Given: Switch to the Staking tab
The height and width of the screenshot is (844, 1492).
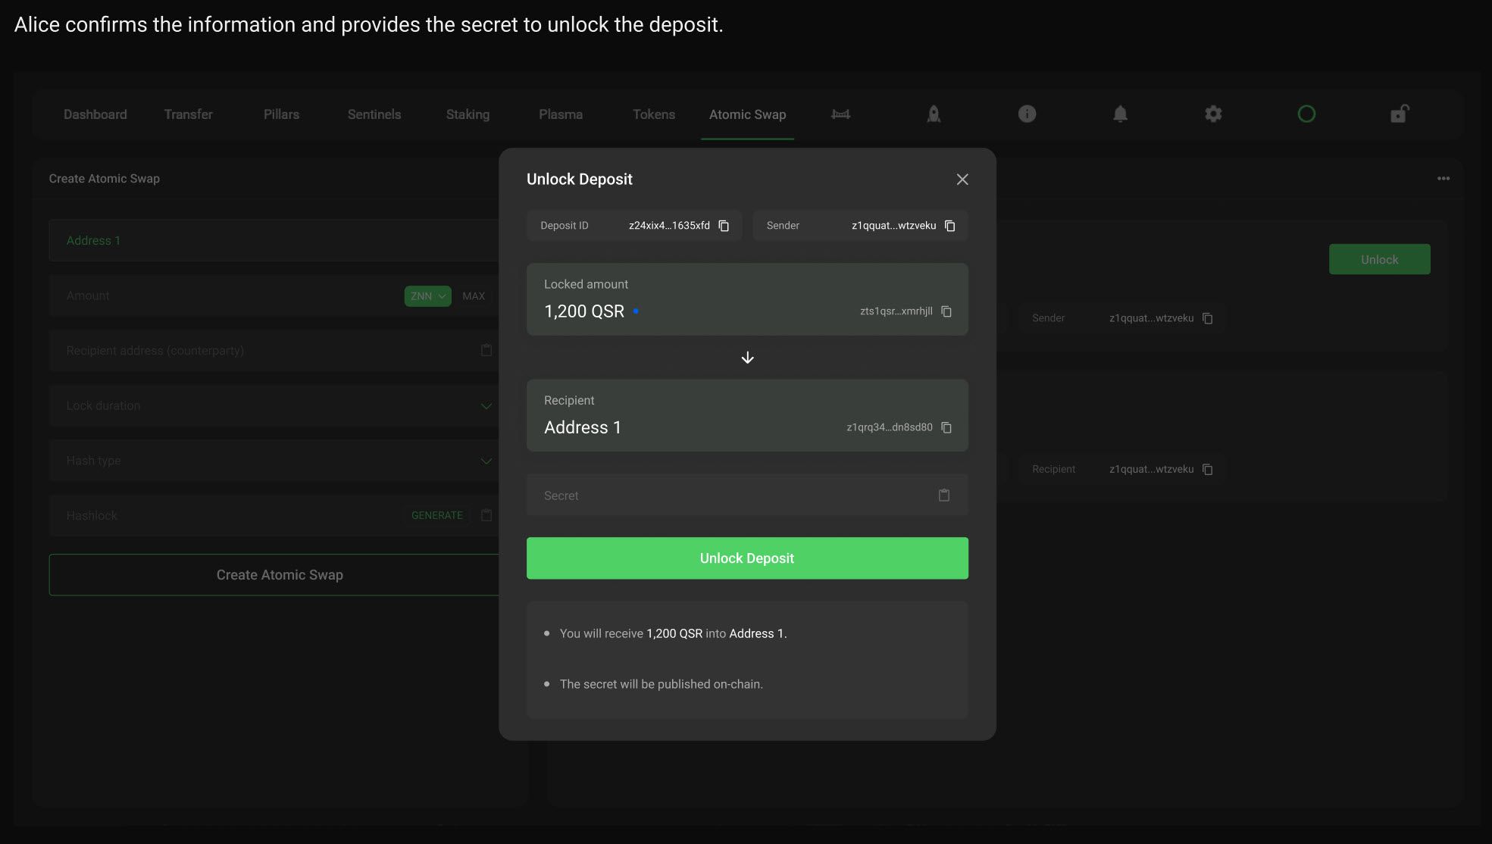Looking at the screenshot, I should (x=468, y=114).
